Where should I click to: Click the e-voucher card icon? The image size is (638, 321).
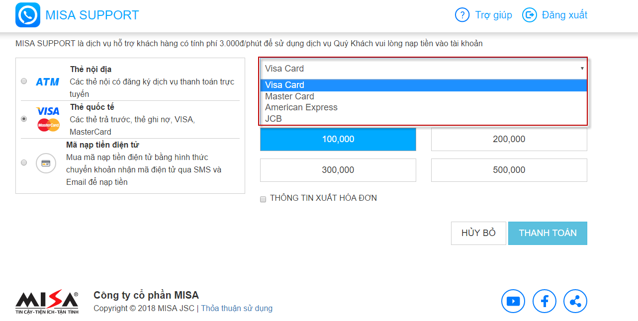tap(46, 163)
